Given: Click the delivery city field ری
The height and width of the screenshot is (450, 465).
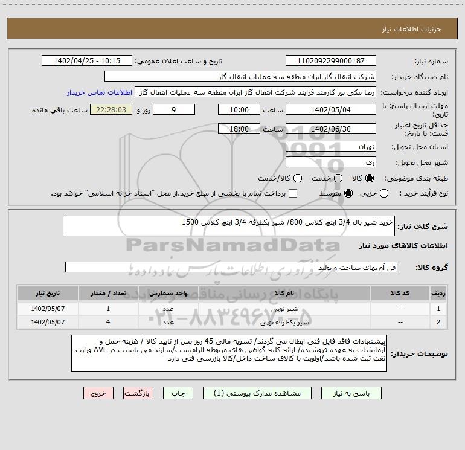Looking at the screenshot, I should pos(331,162).
